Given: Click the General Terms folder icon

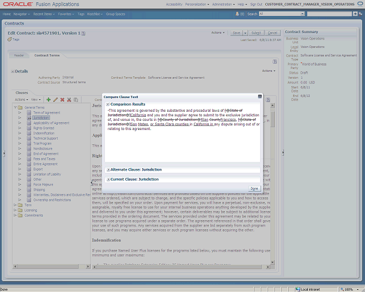Looking at the screenshot, I should coord(21,107).
